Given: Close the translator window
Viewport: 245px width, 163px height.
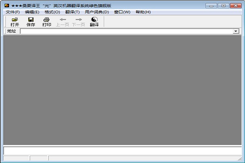Looking at the screenshot, I should [x=236, y=6].
